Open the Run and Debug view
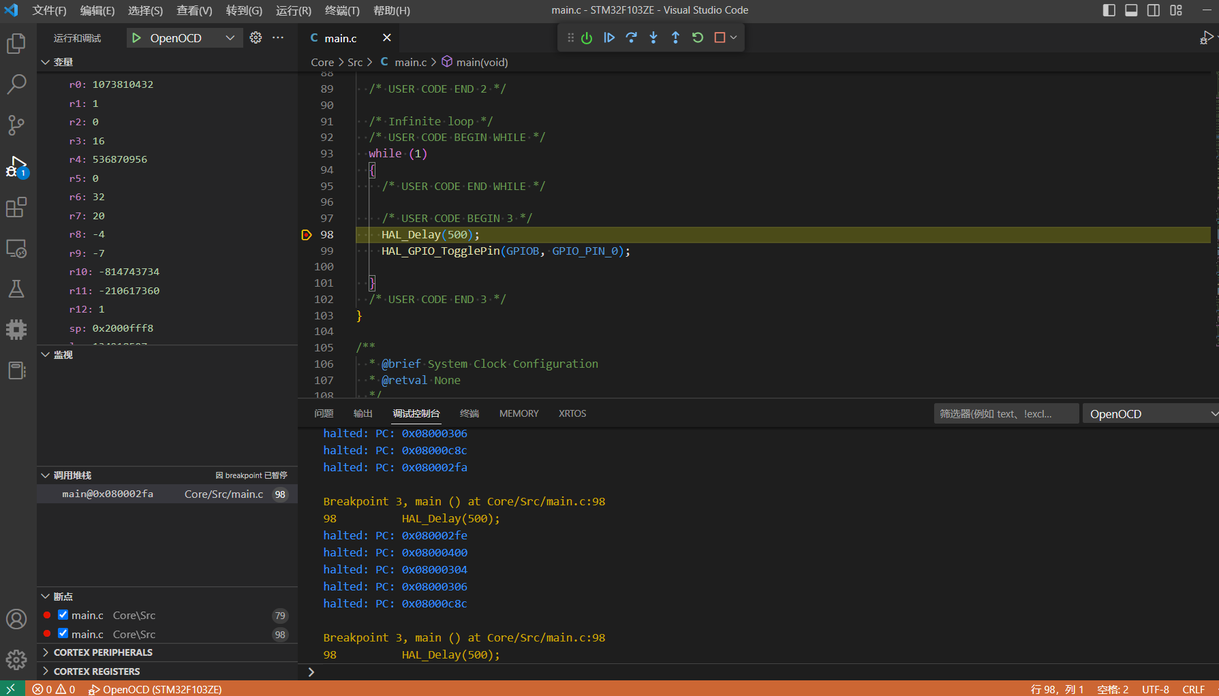Viewport: 1219px width, 696px height. point(16,166)
